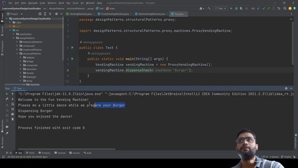Screen dimensions: 298x168
Task: Collapse the structuralPatterns folder
Action: pos(17,54)
